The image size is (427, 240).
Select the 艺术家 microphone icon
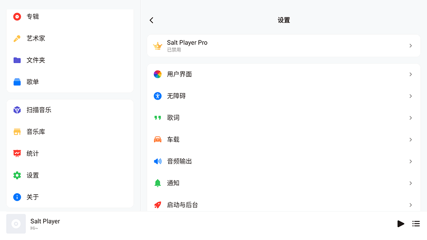point(17,38)
